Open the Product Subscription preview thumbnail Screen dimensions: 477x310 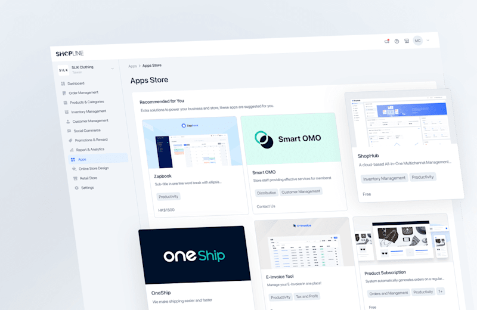tap(403, 240)
